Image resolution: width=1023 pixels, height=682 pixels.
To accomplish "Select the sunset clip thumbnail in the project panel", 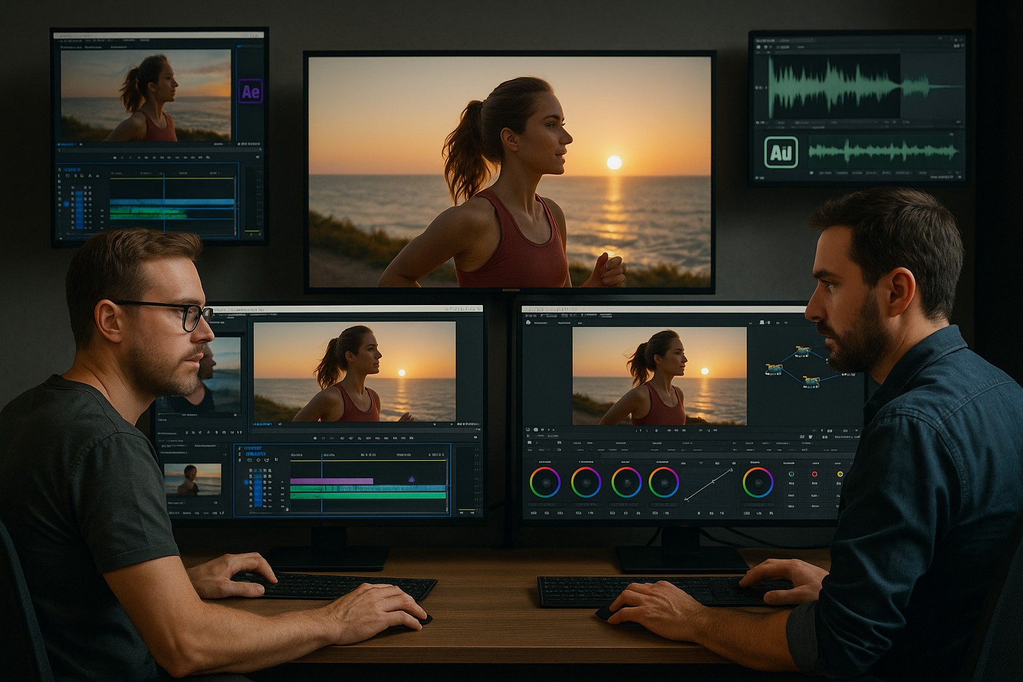I will (x=192, y=479).
